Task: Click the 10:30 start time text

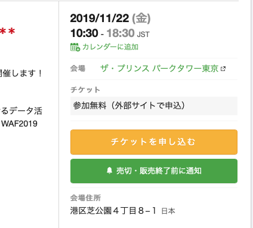Action: [x=84, y=33]
